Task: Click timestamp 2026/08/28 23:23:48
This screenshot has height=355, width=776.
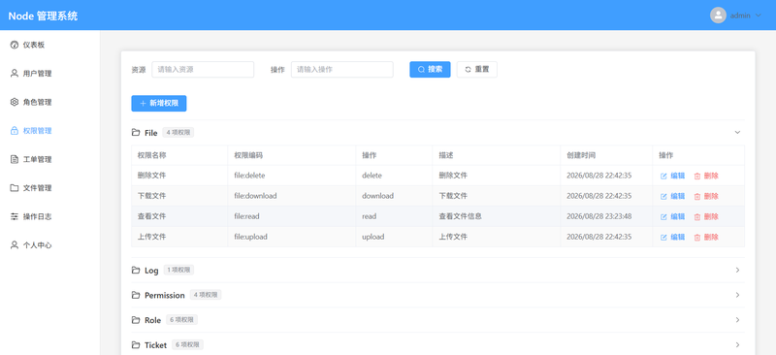Action: tap(598, 217)
